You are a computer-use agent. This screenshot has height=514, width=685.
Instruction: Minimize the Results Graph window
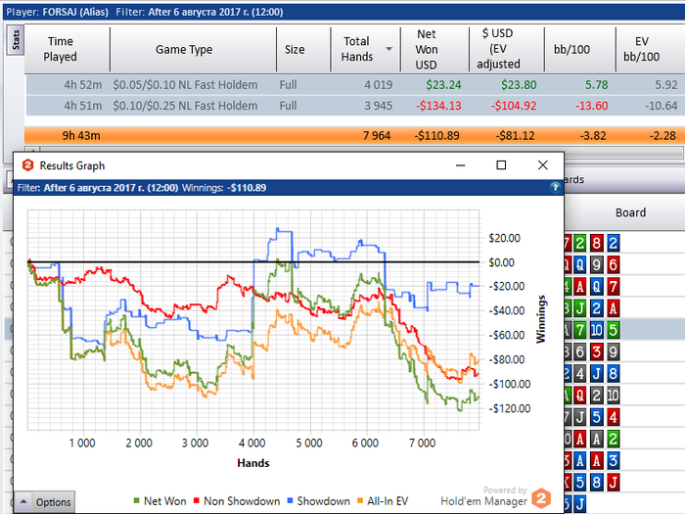(461, 165)
